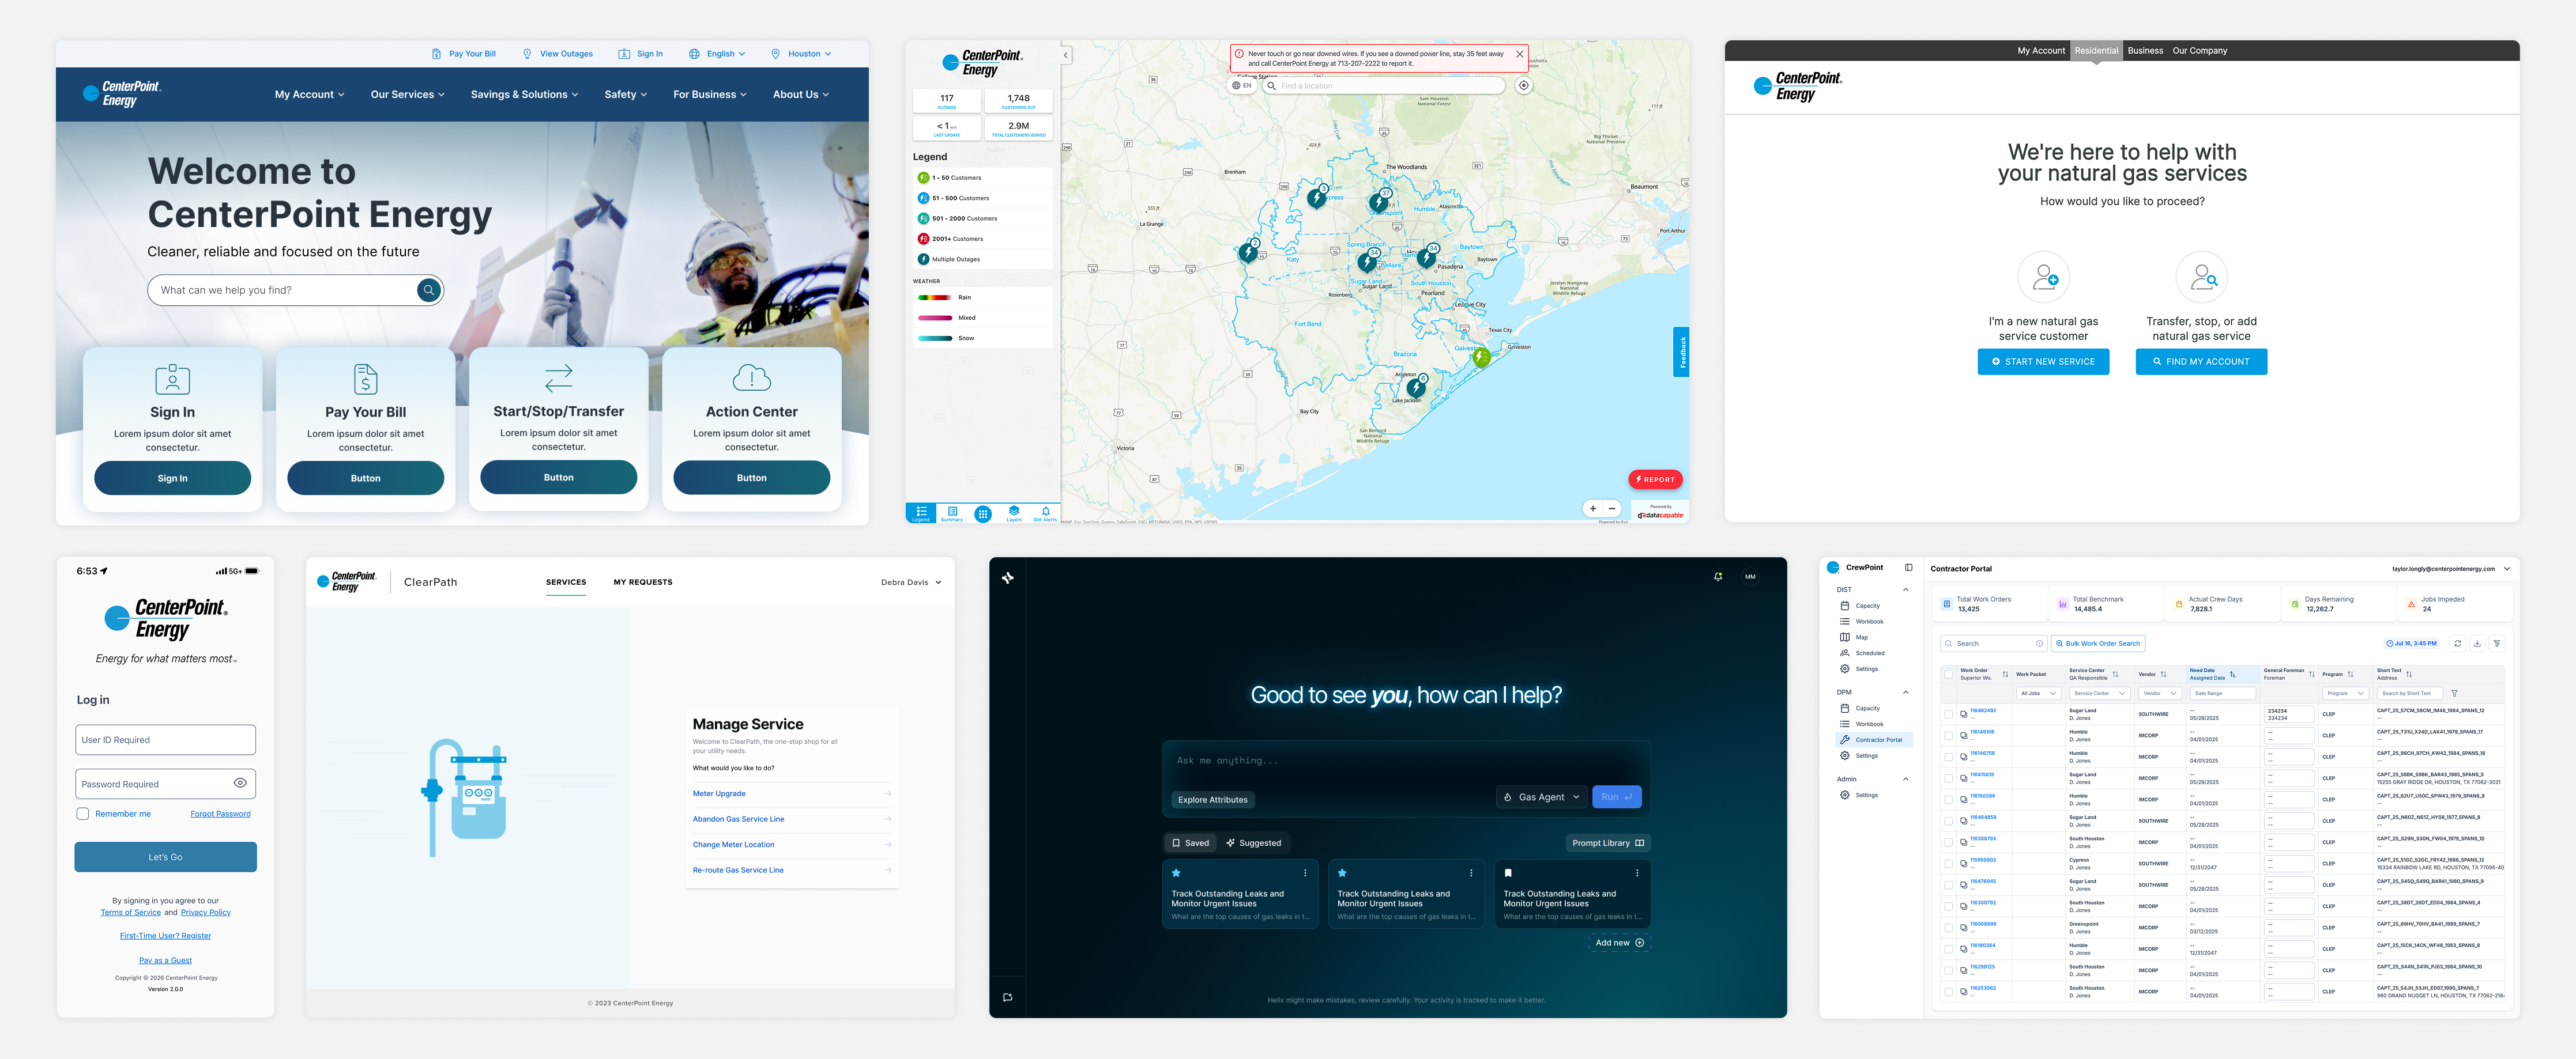This screenshot has width=2576, height=1059.
Task: Click the red Report button on map
Action: tap(1655, 479)
